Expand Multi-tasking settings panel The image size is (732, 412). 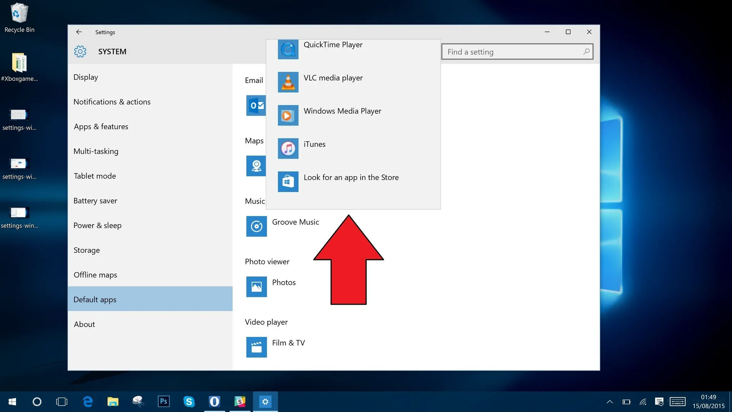coord(95,151)
